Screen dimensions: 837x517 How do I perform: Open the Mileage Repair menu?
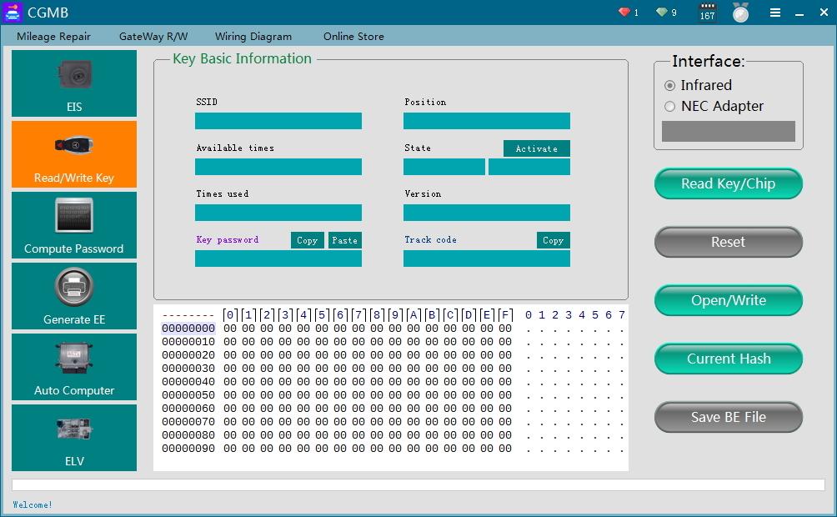point(53,36)
